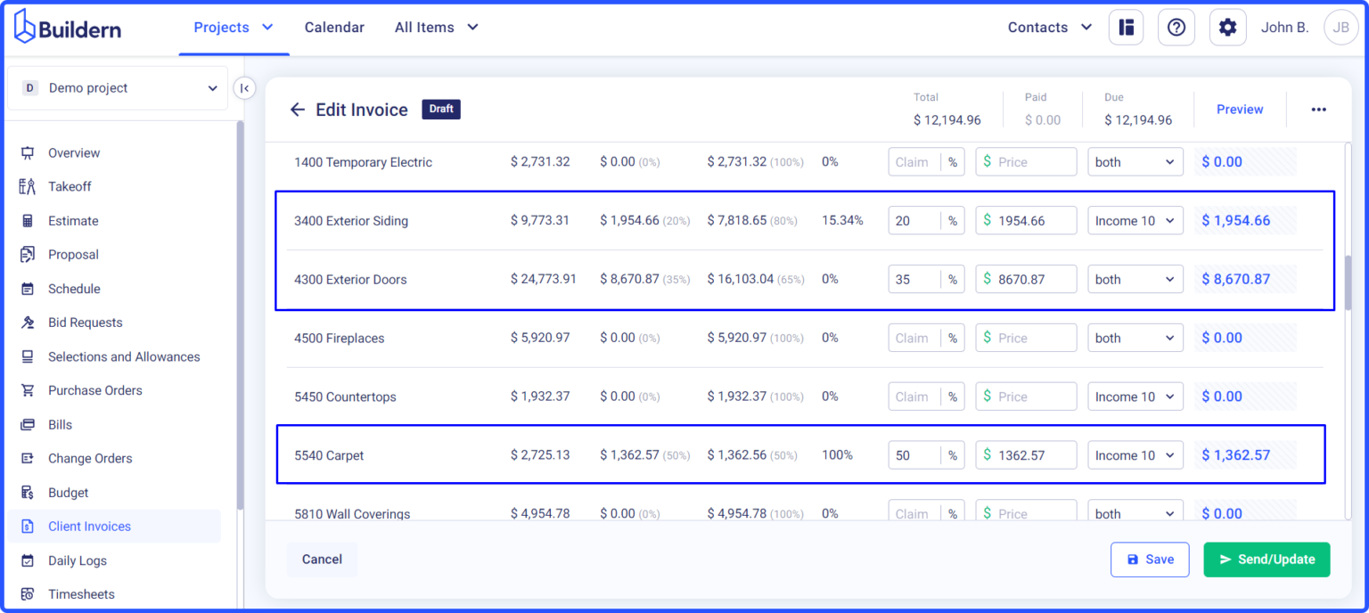Click the panels icon next to Contacts
This screenshot has width=1369, height=613.
click(x=1126, y=27)
